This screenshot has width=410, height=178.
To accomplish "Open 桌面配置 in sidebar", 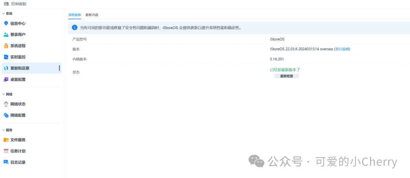I will click(x=32, y=79).
